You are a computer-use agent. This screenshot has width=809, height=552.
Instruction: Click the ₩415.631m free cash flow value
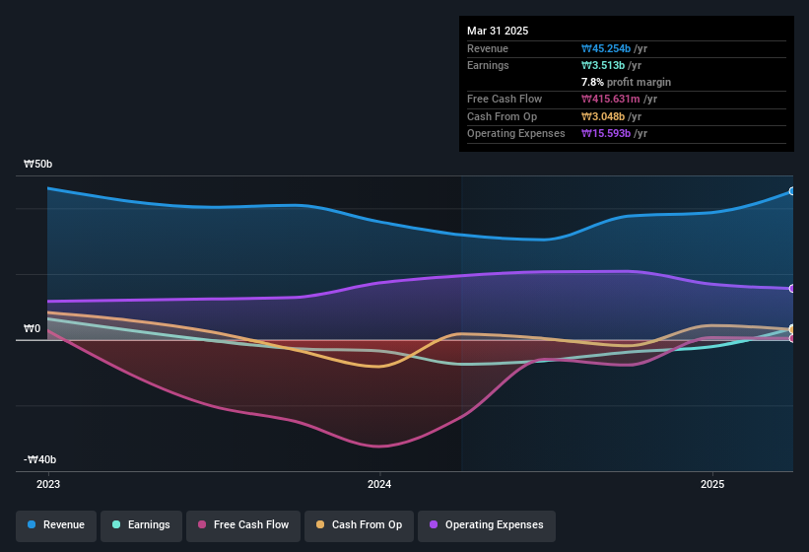pos(610,99)
